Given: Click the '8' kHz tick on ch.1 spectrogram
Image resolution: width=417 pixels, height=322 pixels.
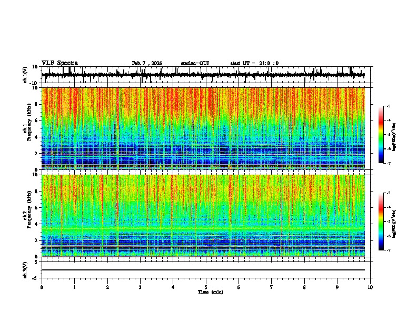Looking at the screenshot, I should click(x=37, y=104).
